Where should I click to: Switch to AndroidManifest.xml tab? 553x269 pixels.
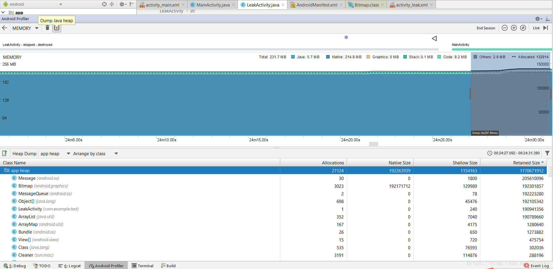click(317, 5)
